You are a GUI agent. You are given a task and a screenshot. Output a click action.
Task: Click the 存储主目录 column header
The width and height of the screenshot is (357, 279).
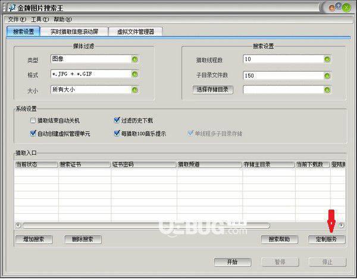pos(269,164)
